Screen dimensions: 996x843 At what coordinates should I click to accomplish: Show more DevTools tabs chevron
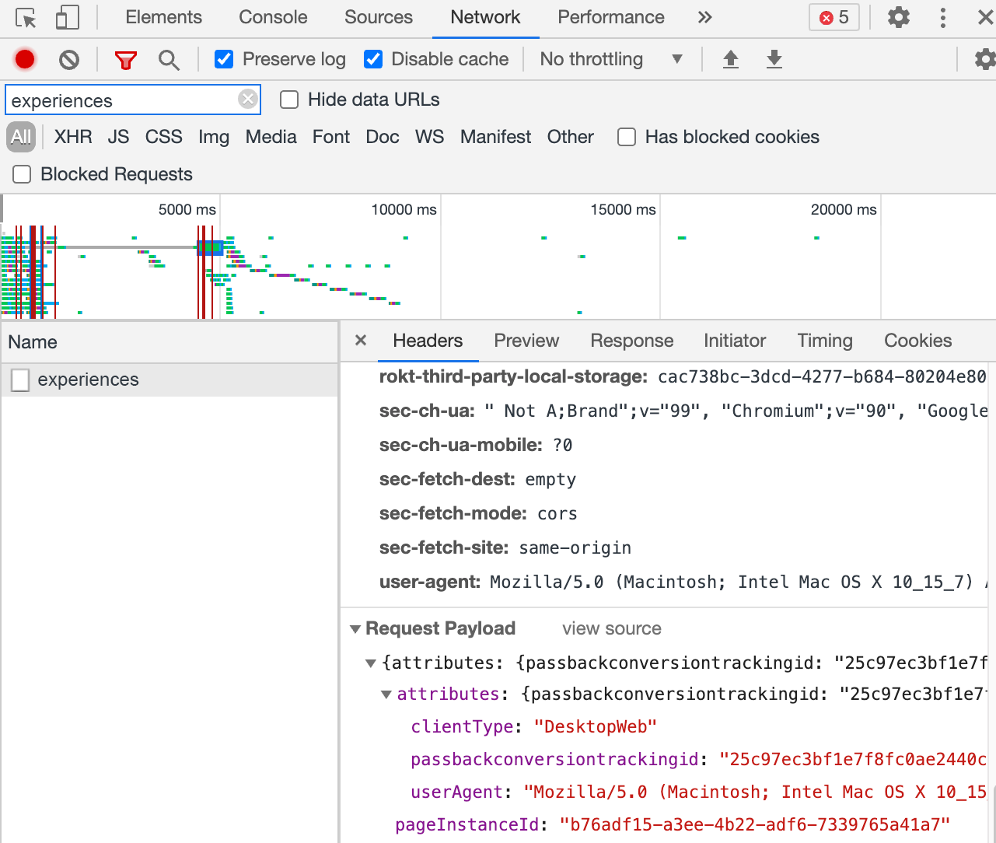click(704, 18)
